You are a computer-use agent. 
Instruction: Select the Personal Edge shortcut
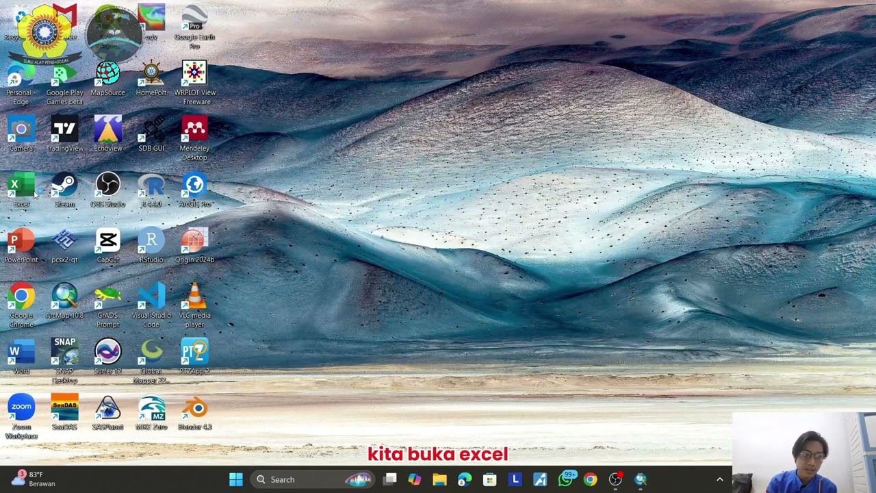point(21,84)
